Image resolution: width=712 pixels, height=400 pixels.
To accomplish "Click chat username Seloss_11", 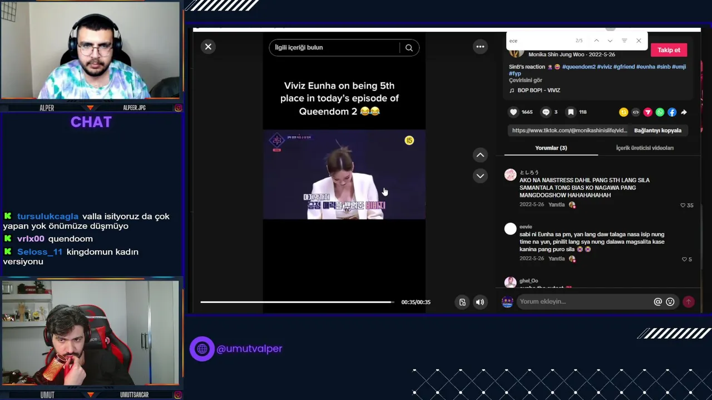I will pyautogui.click(x=39, y=252).
